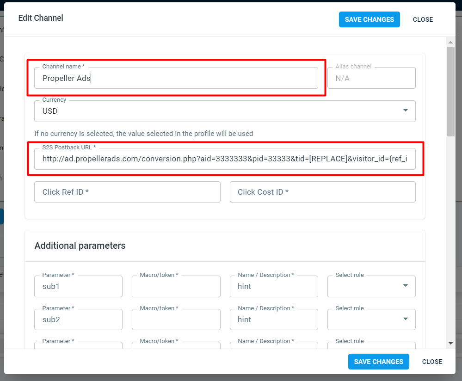Image resolution: width=462 pixels, height=381 pixels.
Task: Expand the Select role dropdown for sub2
Action: (x=406, y=319)
